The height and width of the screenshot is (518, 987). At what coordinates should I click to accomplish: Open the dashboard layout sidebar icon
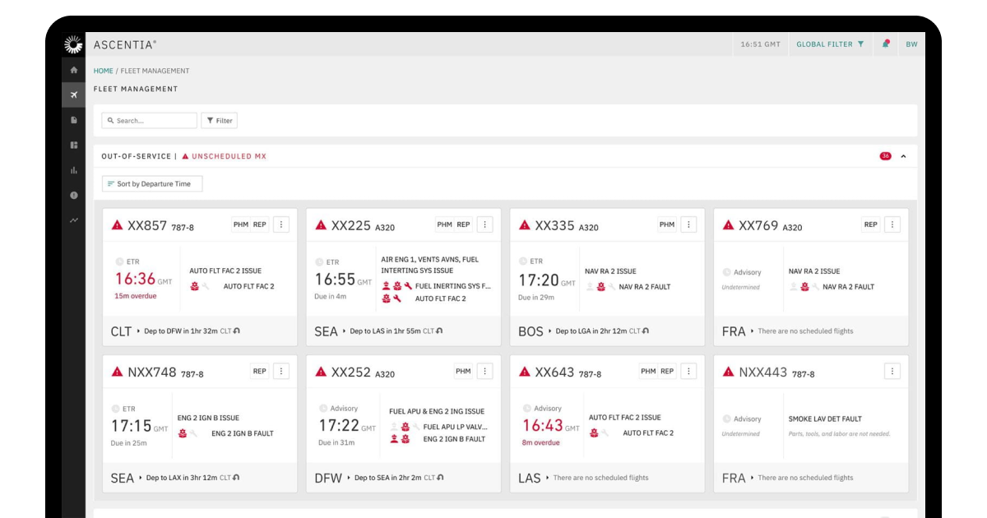click(74, 145)
